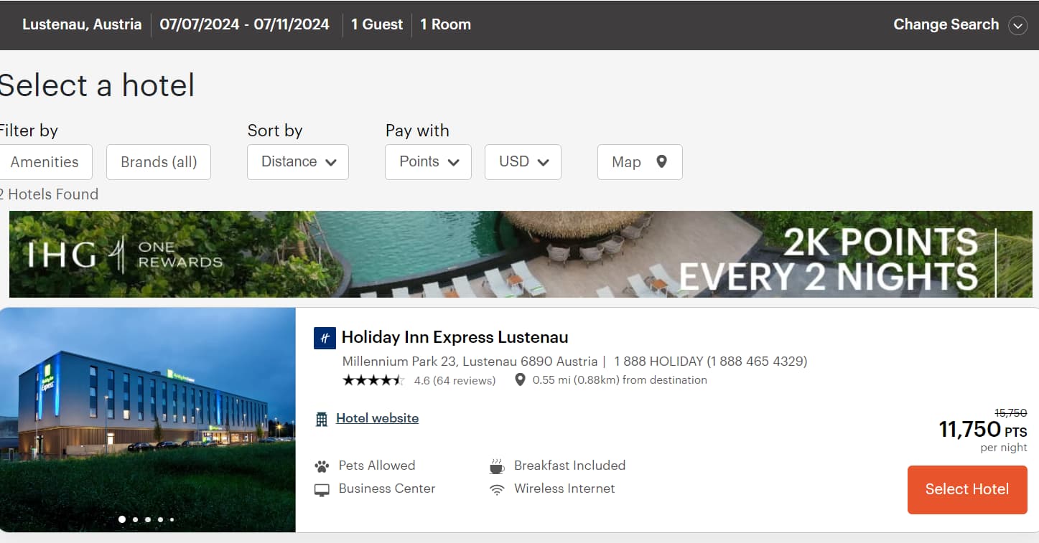This screenshot has height=543, width=1039.
Task: Show hotels on the Map
Action: pos(640,162)
